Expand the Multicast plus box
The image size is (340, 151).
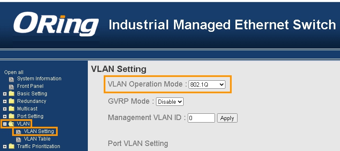pos(5,109)
